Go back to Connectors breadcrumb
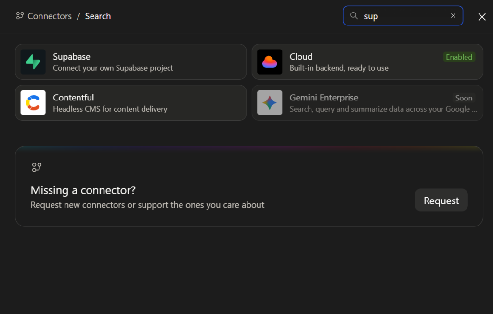Screen dimensions: 493x314 [50, 16]
